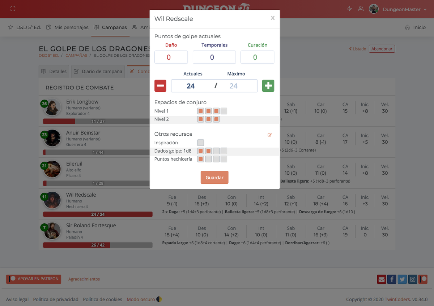Click the Abandonar button
The height and width of the screenshot is (306, 434).
(382, 49)
